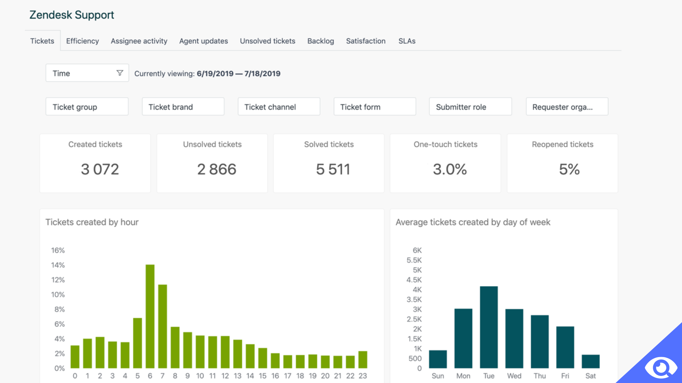This screenshot has width=682, height=383.
Task: Select the Created tickets 3 072 card
Action: [x=95, y=163]
